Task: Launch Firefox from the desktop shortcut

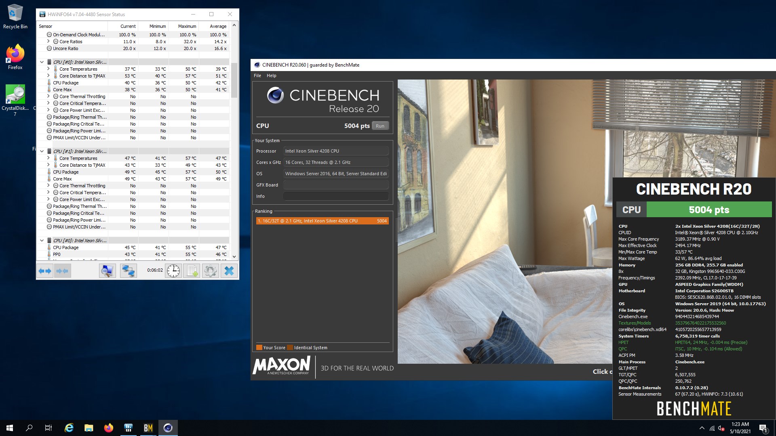Action: (15, 57)
